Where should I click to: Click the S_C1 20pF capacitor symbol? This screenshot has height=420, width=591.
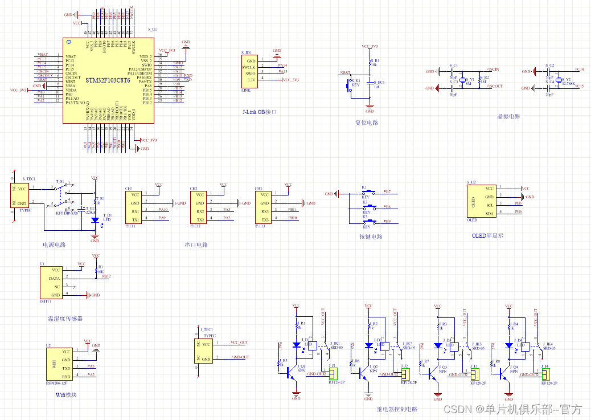(x=453, y=71)
